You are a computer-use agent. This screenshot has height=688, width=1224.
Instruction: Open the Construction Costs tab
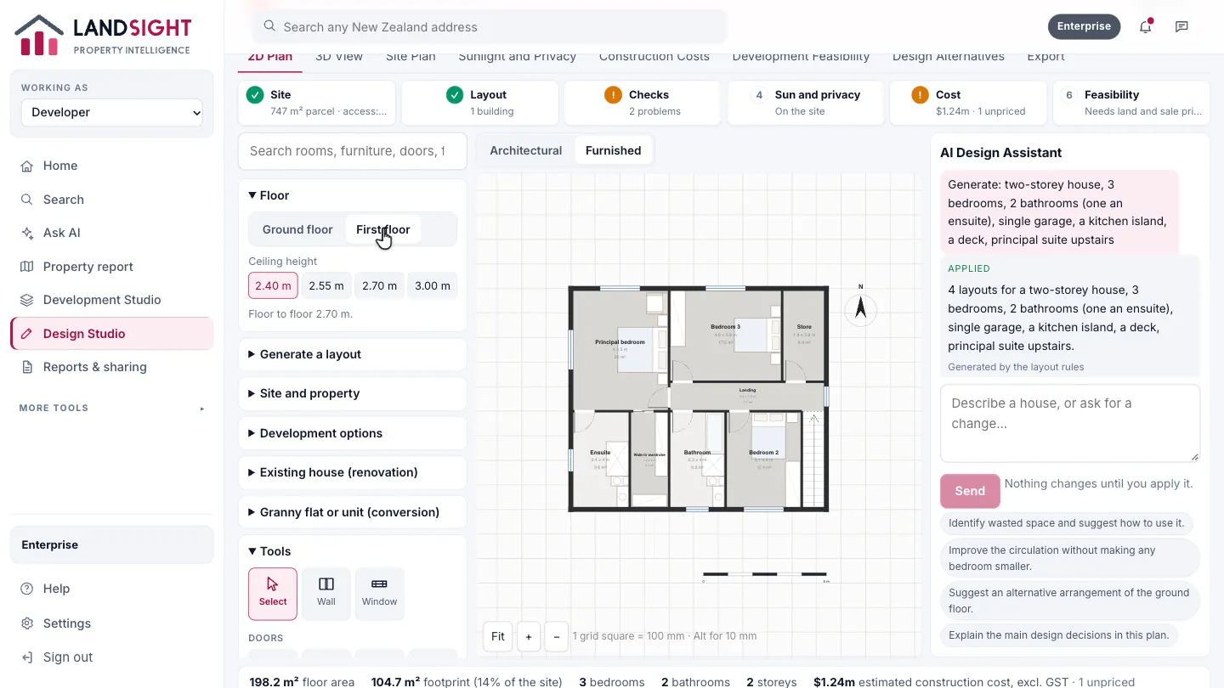coord(654,57)
